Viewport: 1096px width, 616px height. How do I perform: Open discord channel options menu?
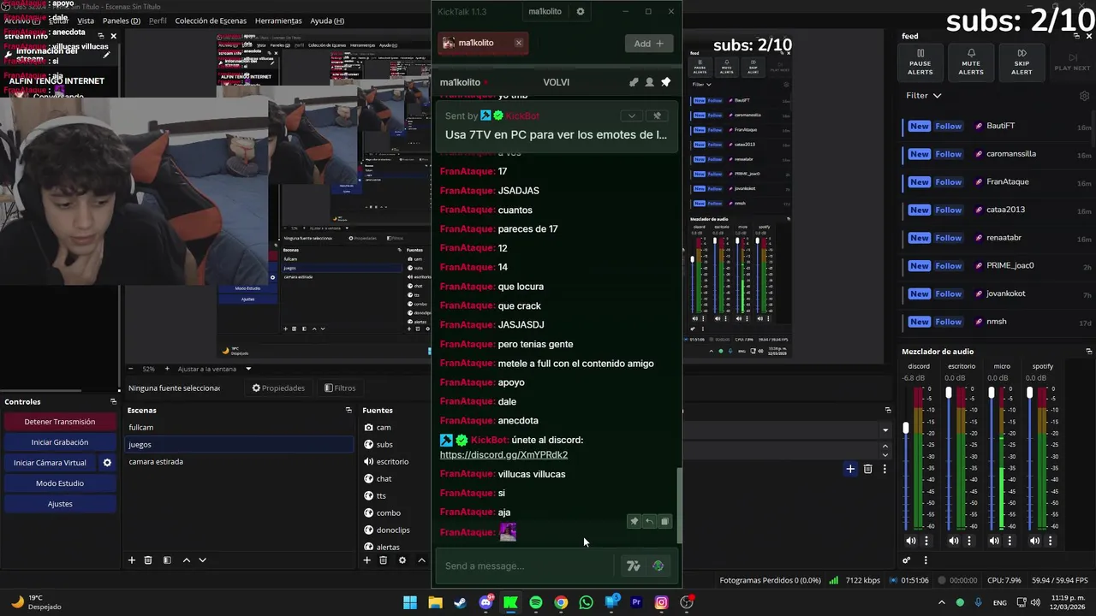pyautogui.click(x=926, y=541)
